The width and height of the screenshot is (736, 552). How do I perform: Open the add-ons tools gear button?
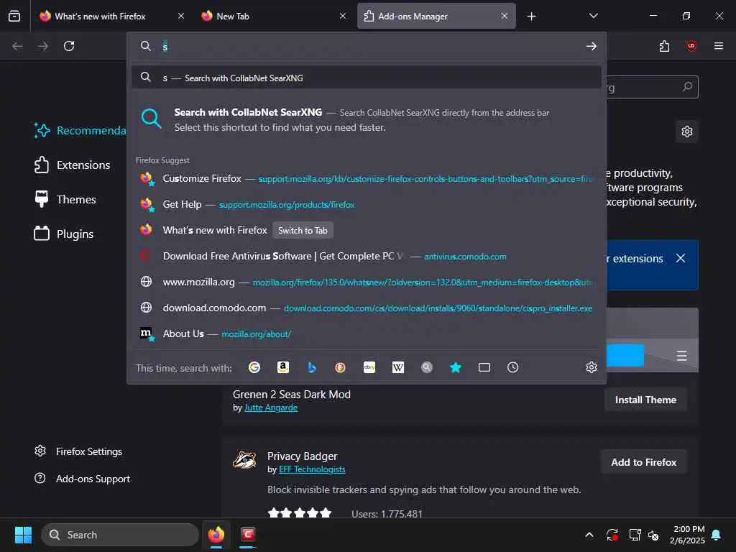[x=687, y=132]
